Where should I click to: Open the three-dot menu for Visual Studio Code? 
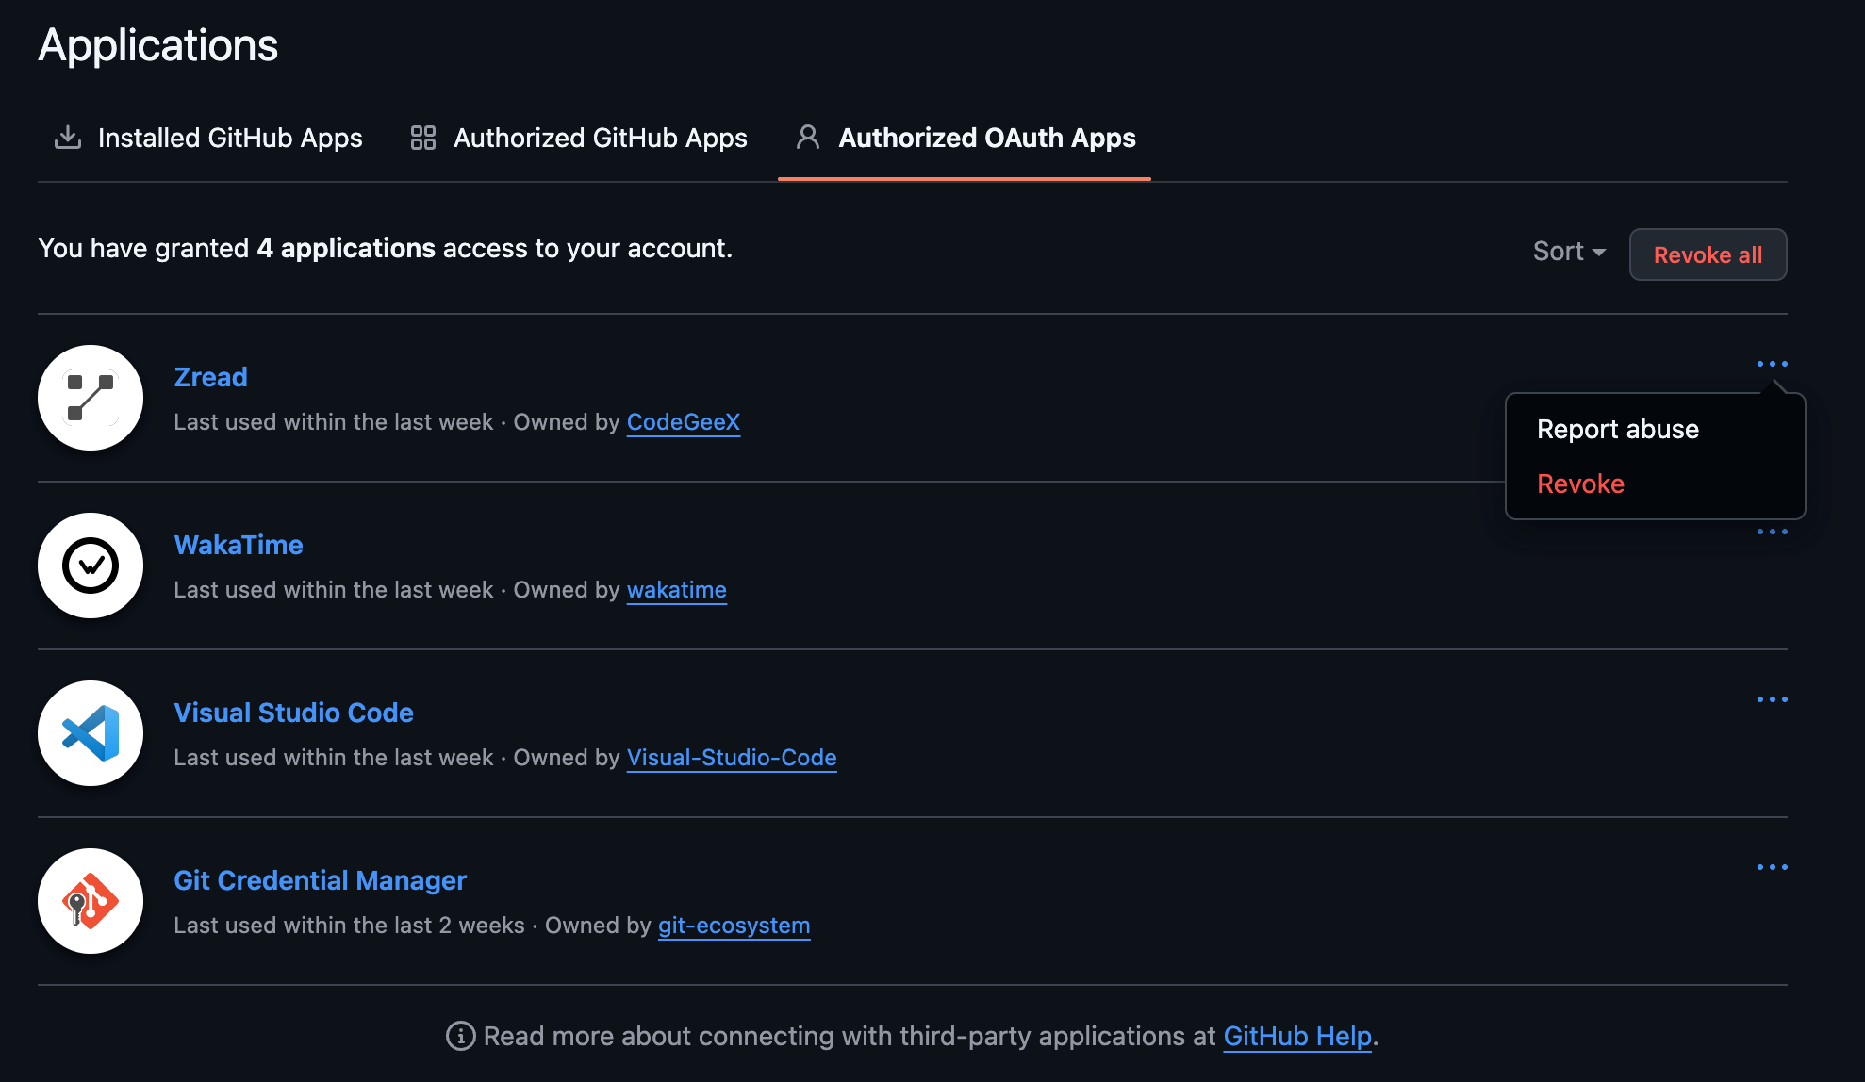1773,699
